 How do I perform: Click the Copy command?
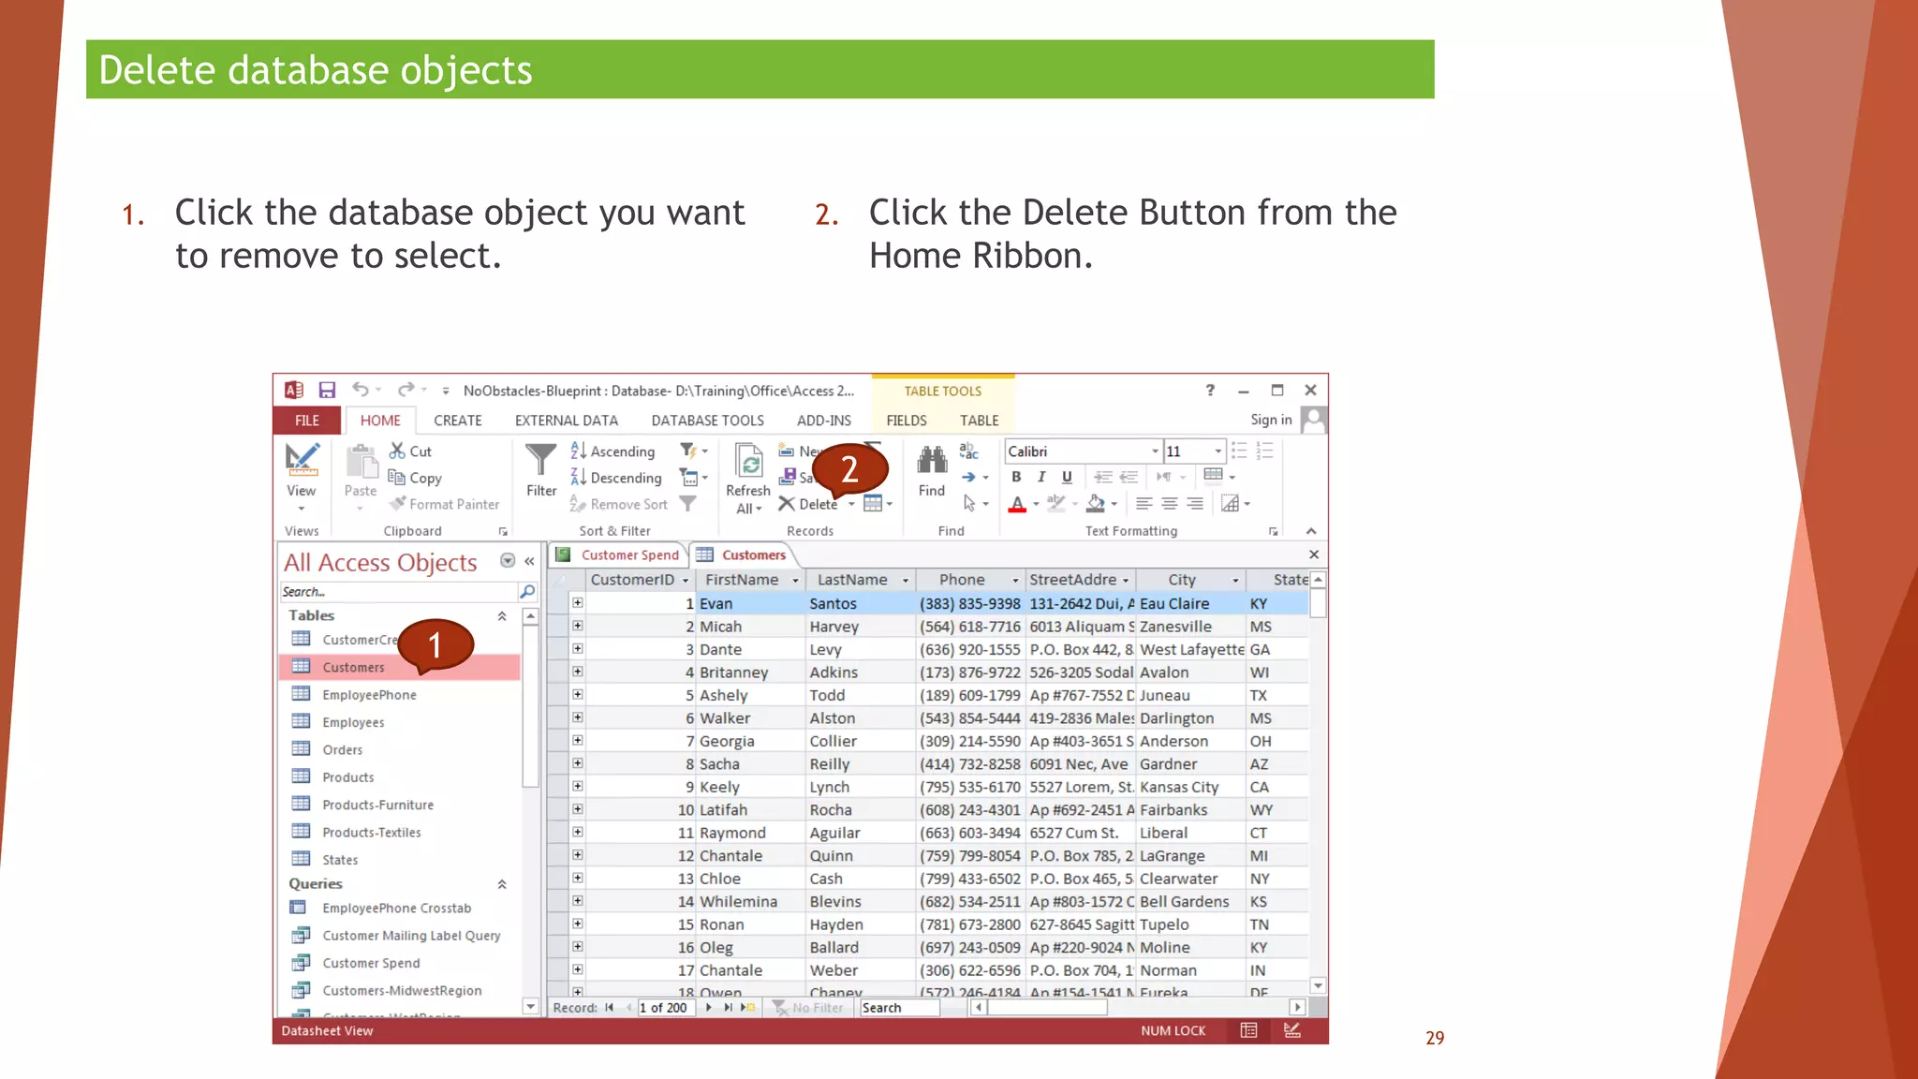coord(415,478)
